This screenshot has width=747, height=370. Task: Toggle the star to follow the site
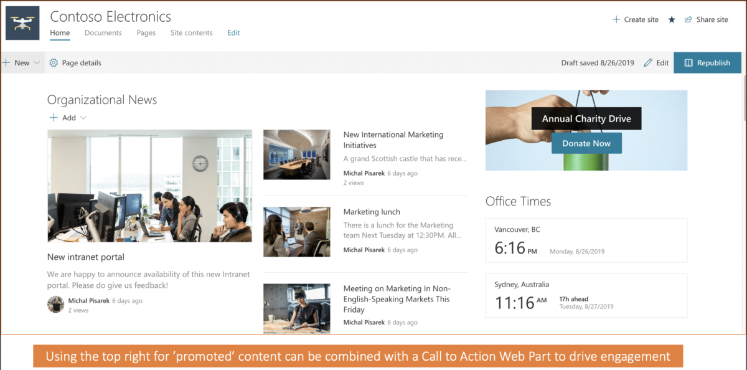point(672,19)
